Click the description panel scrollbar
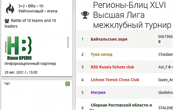The image size is (173, 110). 68,42
